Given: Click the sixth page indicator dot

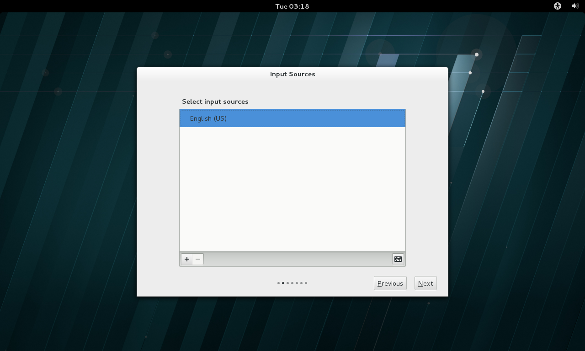Looking at the screenshot, I should click(x=301, y=283).
